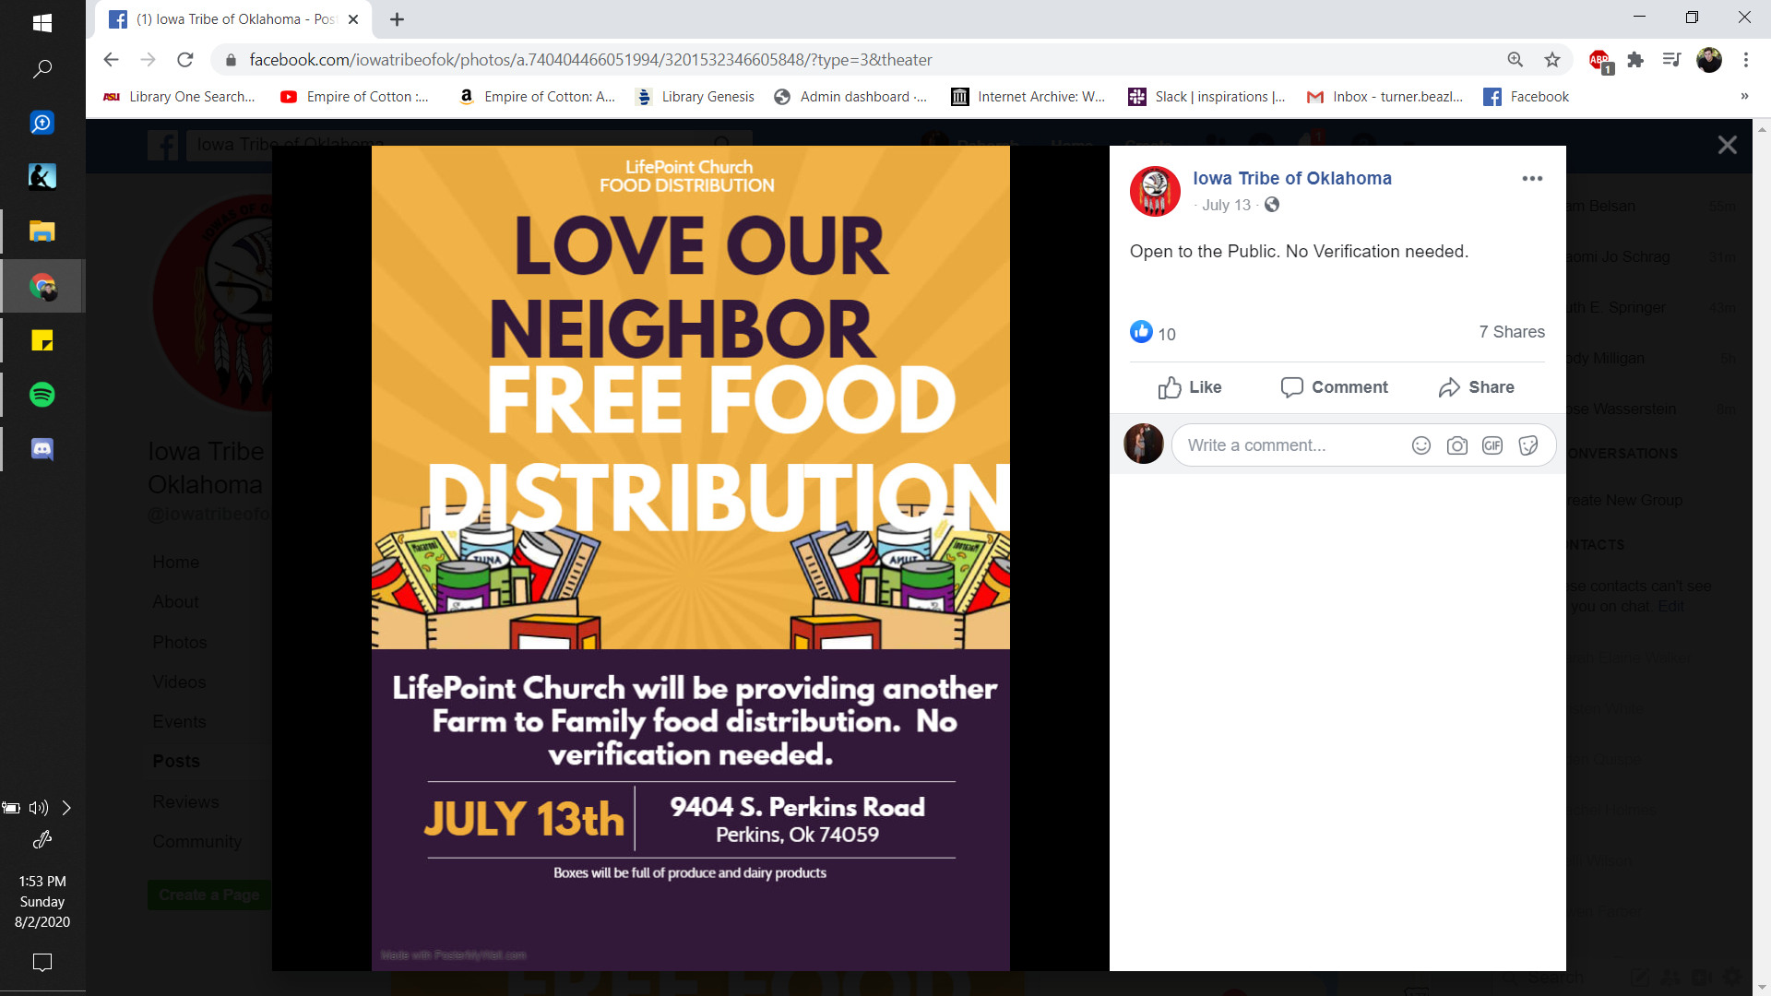Image resolution: width=1771 pixels, height=996 pixels.
Task: Open a new browser tab
Action: [x=397, y=19]
